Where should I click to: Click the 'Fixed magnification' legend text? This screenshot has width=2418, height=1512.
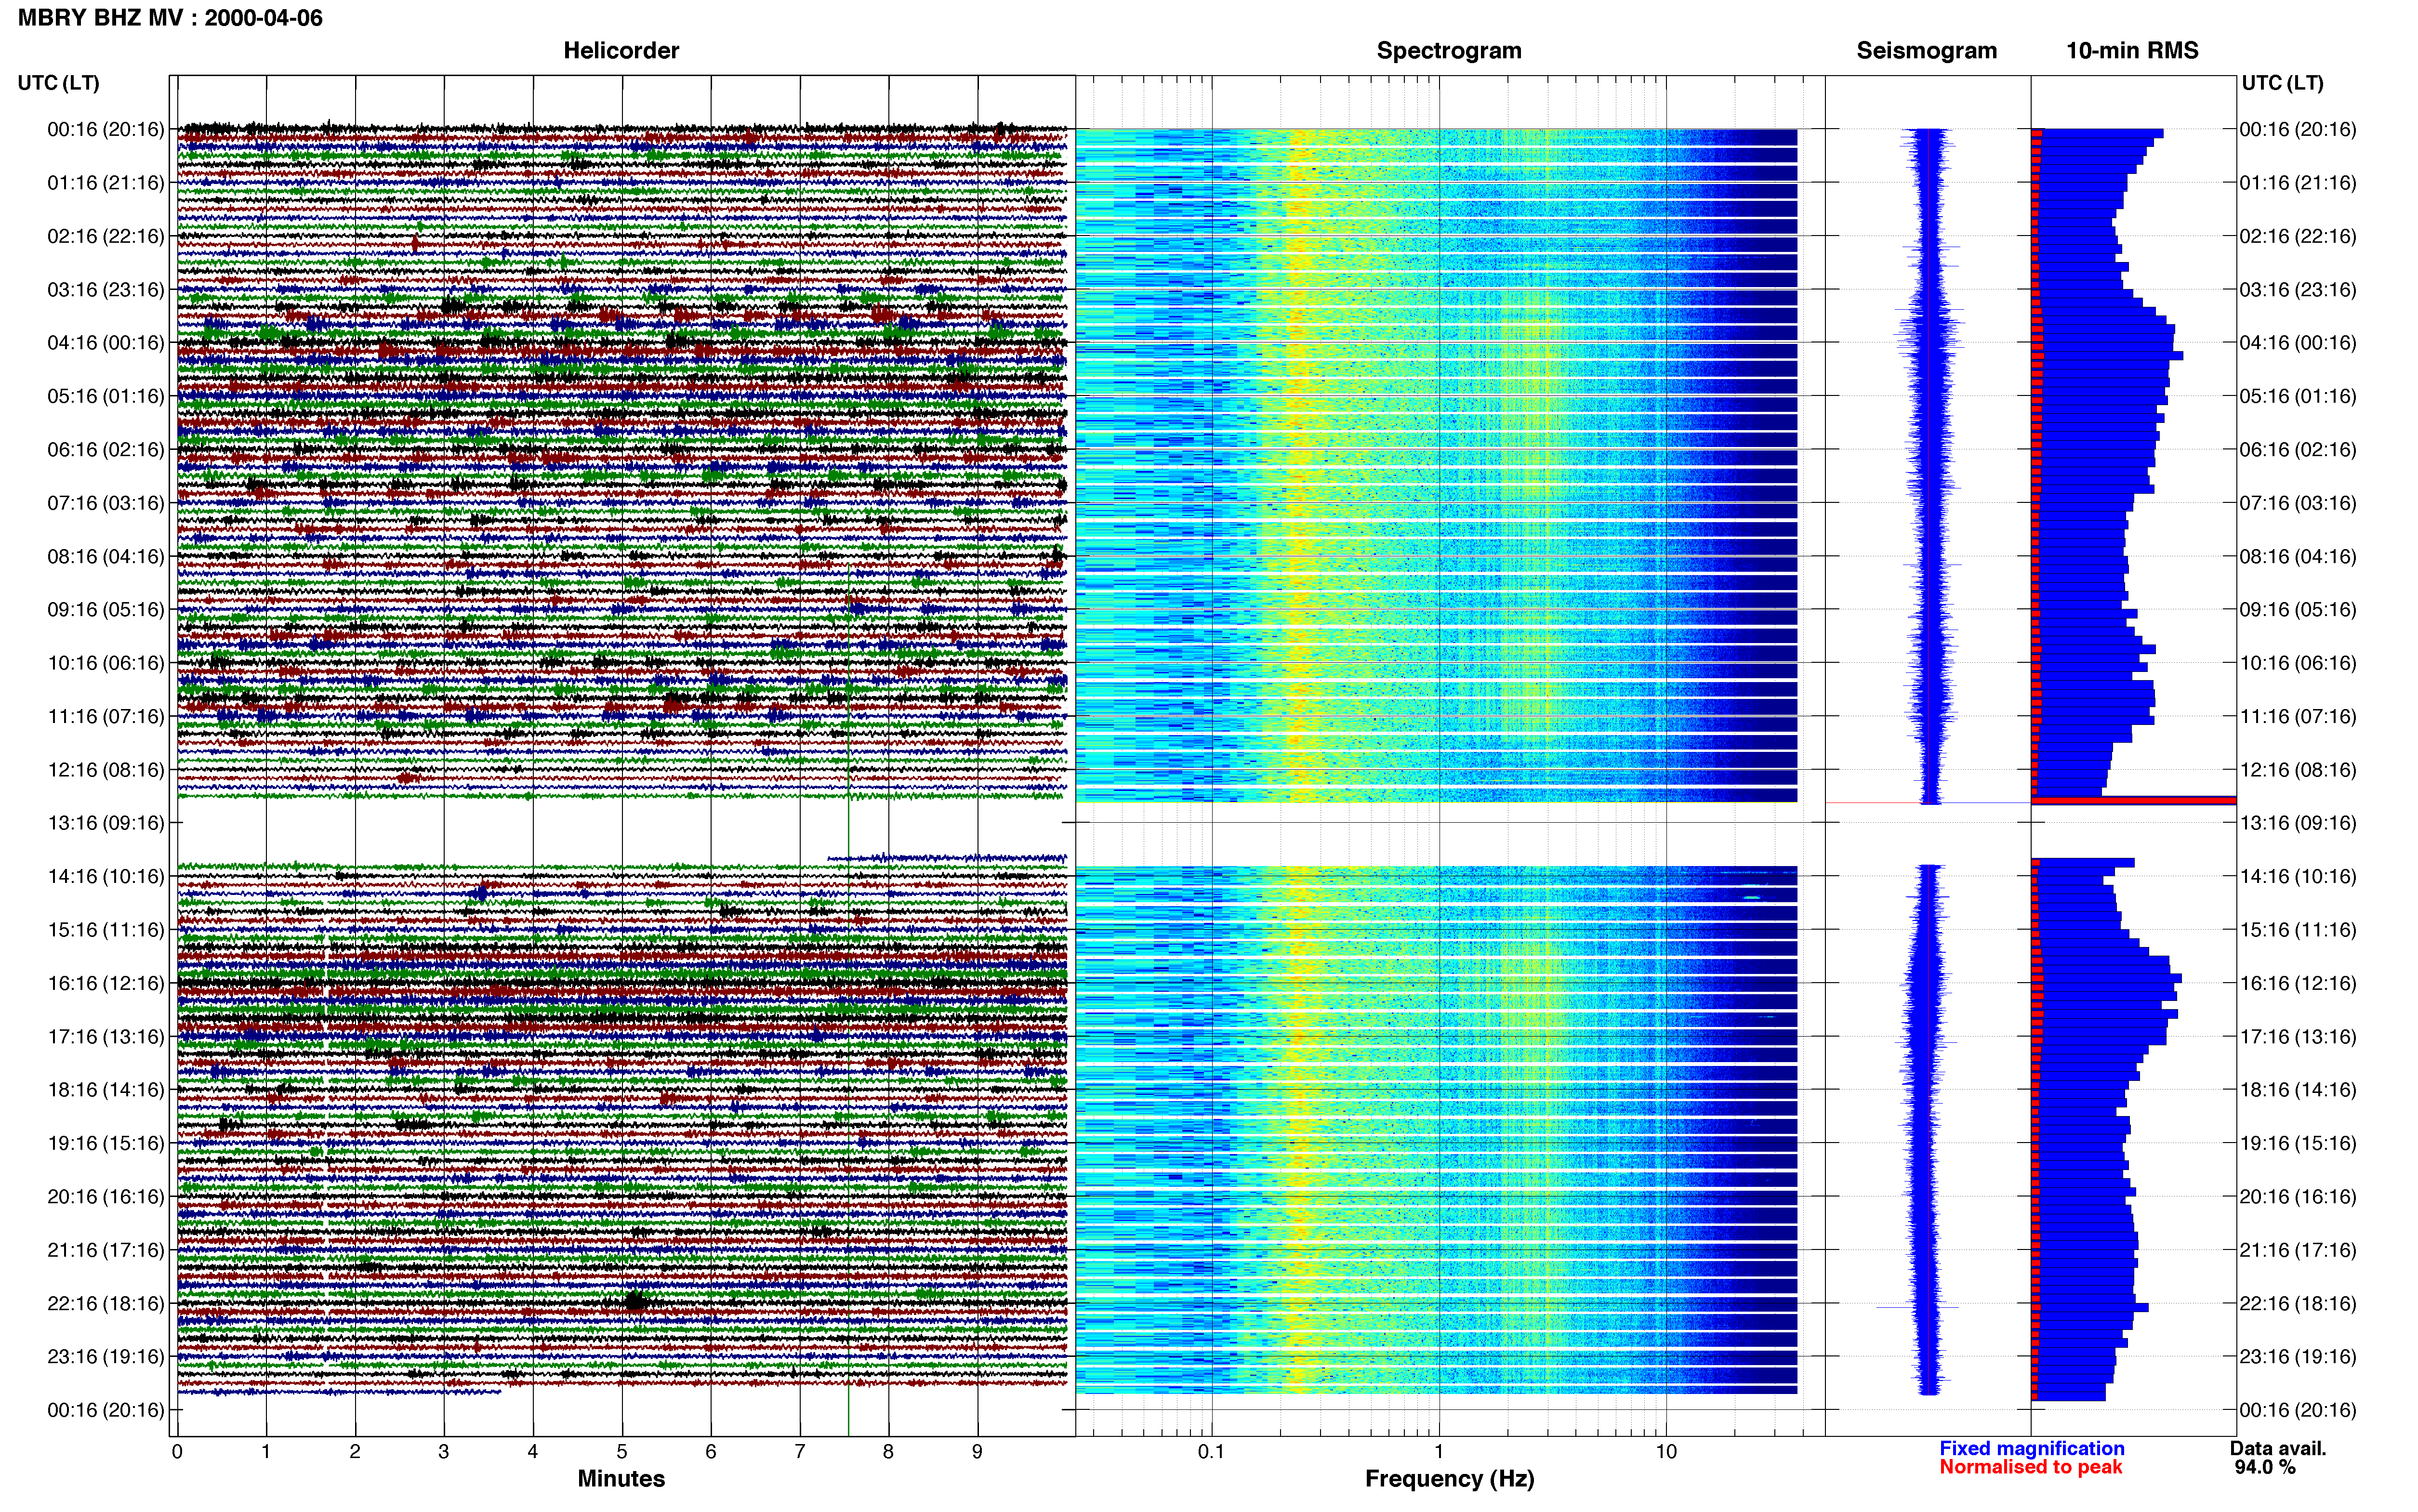tap(2031, 1448)
